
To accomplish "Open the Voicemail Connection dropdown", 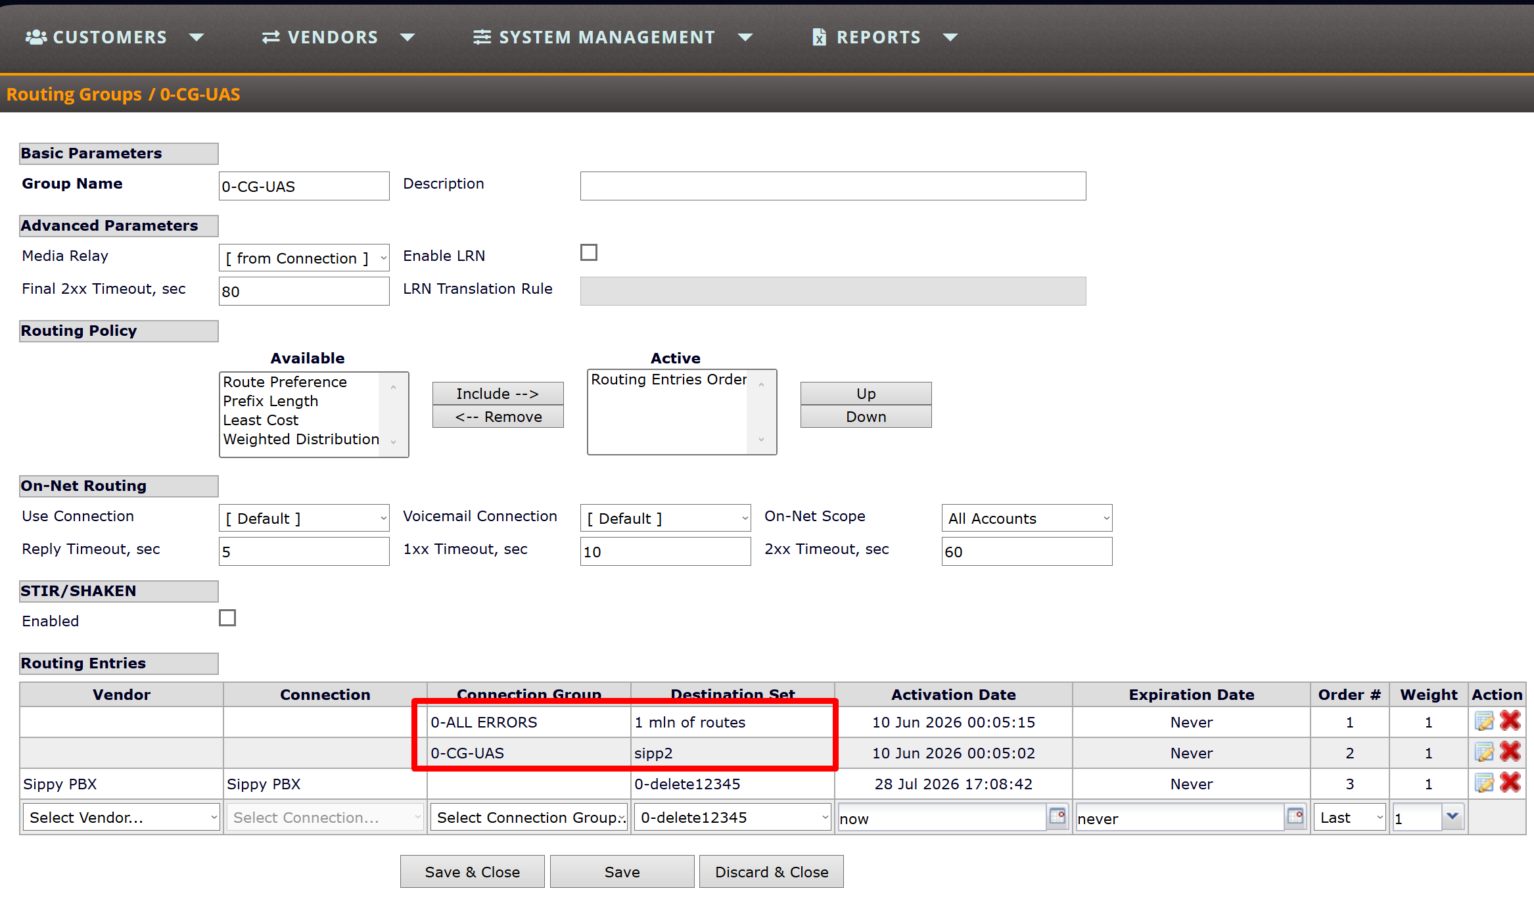I will point(665,518).
